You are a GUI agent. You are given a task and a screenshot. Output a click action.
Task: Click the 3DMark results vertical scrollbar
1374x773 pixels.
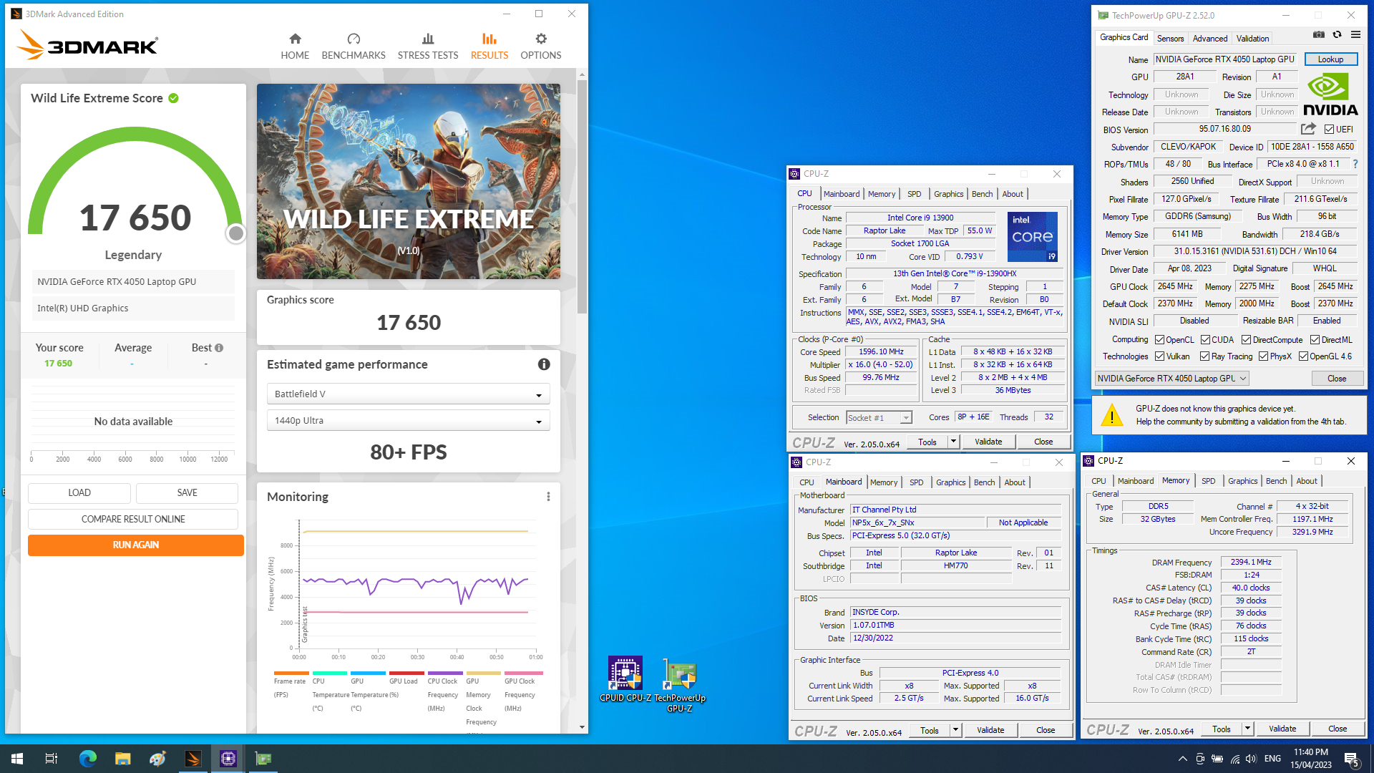click(x=582, y=197)
